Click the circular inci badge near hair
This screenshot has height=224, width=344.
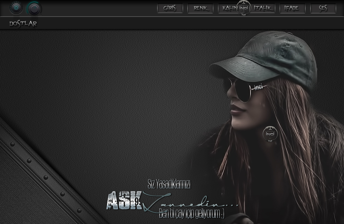(270, 134)
